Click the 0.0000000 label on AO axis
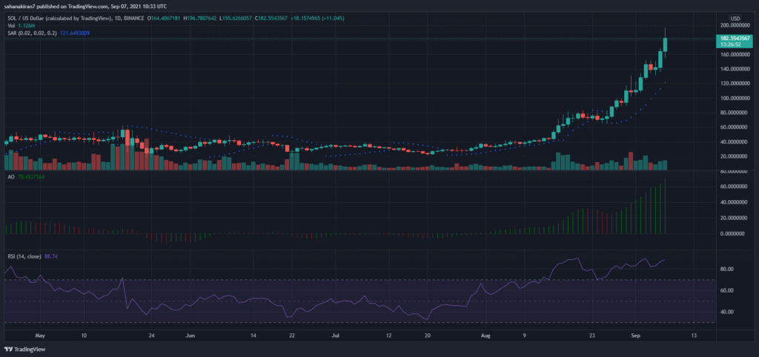Viewport: 759px width, 357px height. [x=733, y=233]
